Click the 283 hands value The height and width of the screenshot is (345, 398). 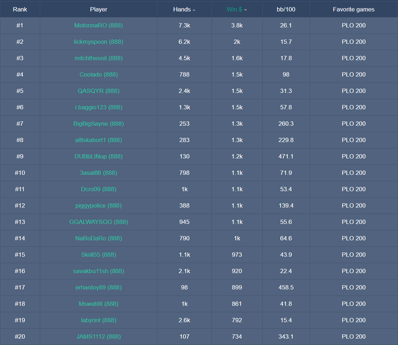coord(184,140)
